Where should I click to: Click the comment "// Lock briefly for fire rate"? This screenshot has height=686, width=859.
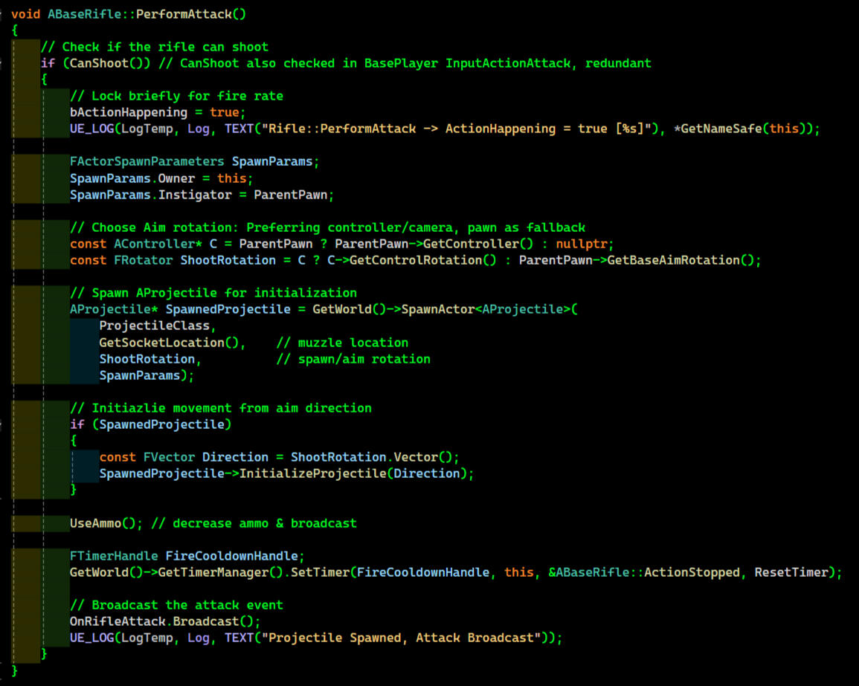[176, 97]
